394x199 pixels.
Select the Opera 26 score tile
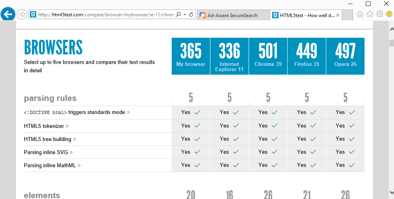[345, 56]
